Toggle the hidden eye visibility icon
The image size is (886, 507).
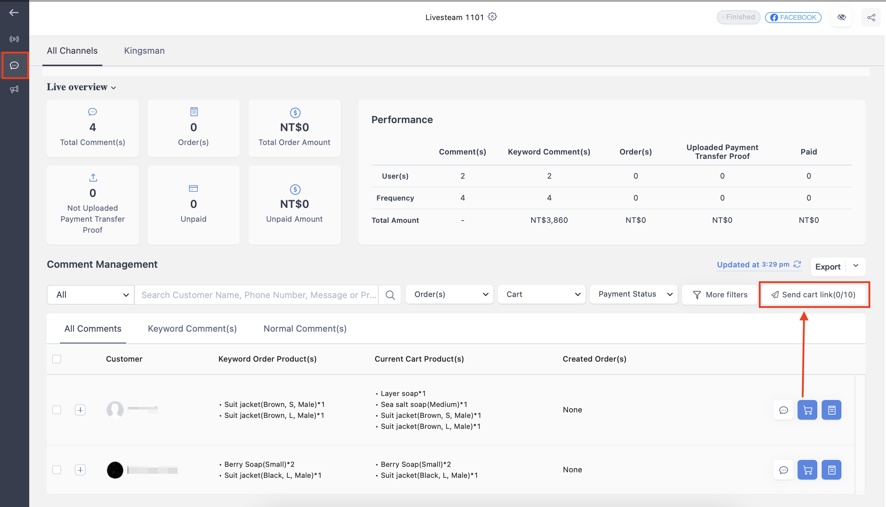pos(842,18)
